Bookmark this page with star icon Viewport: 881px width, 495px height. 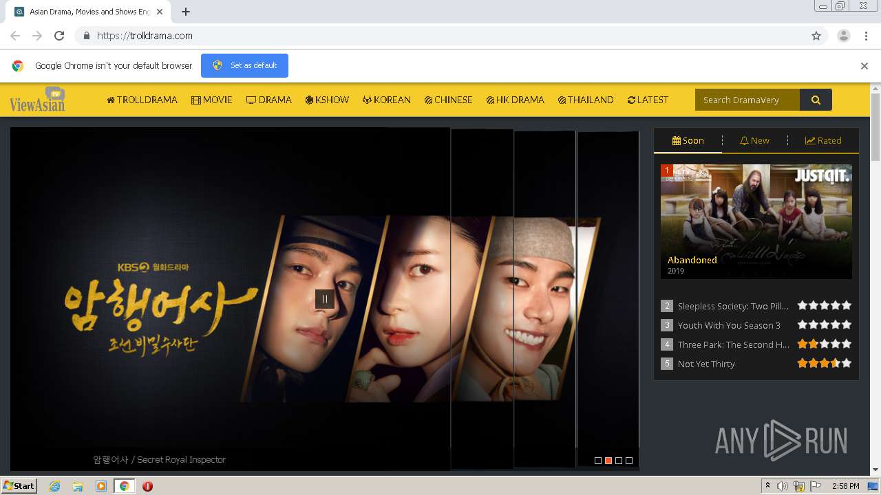point(816,36)
